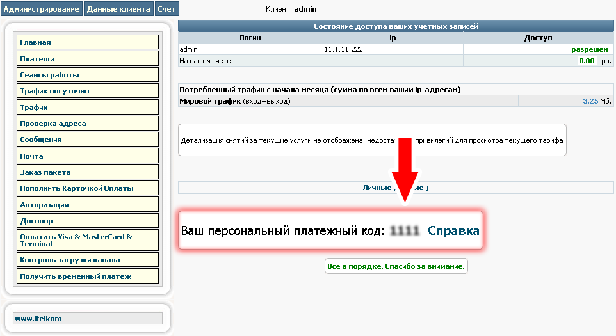Open the Счет tab
This screenshot has width=616, height=336.
coord(166,9)
